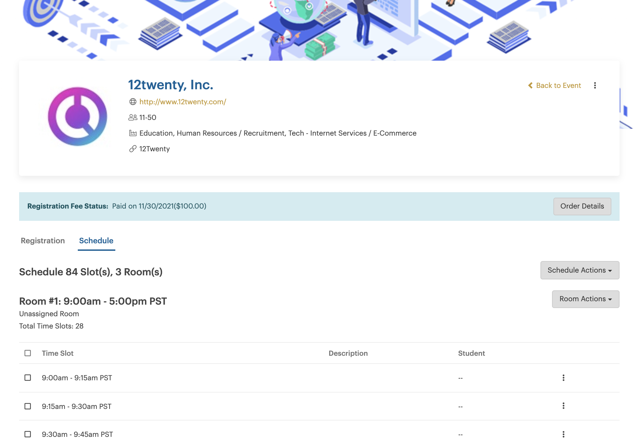Click the 12twenty, Inc. company name
The width and height of the screenshot is (638, 443).
click(171, 85)
